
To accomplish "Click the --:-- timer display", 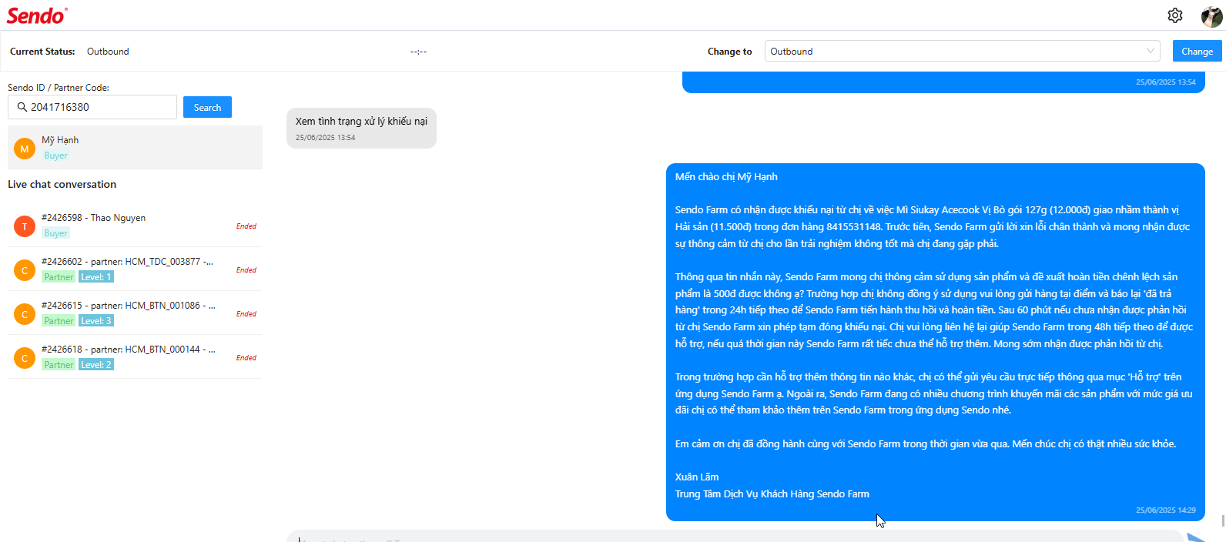I will point(418,52).
